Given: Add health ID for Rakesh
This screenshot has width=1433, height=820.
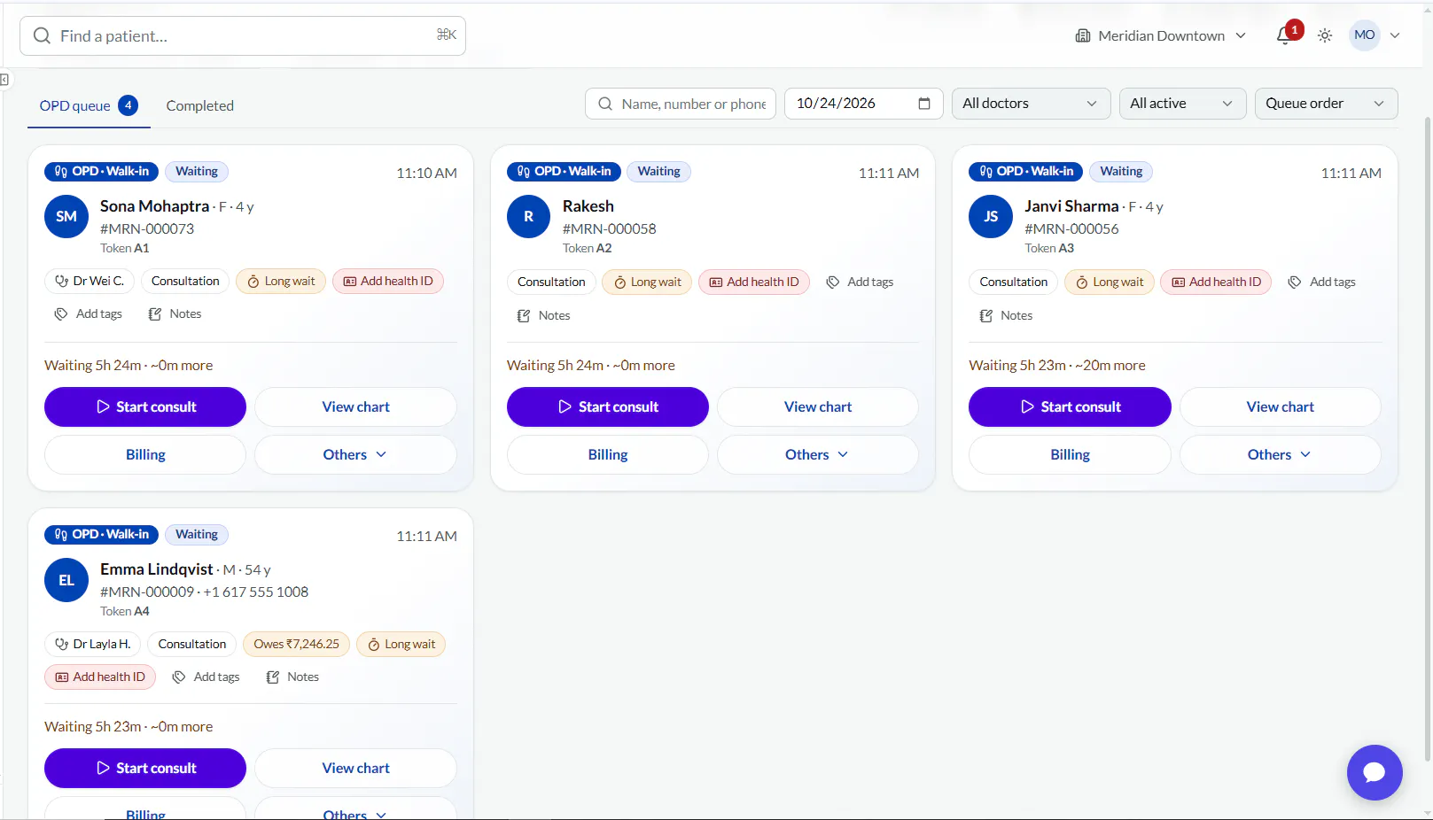Looking at the screenshot, I should (x=754, y=282).
